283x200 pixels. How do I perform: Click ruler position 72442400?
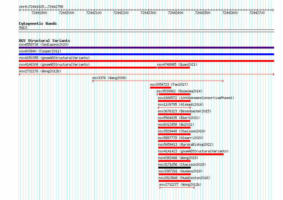pyautogui.click(x=176, y=13)
